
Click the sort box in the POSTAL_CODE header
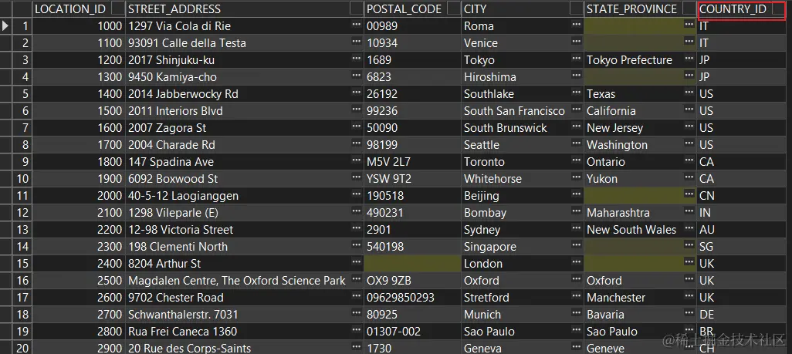click(454, 8)
